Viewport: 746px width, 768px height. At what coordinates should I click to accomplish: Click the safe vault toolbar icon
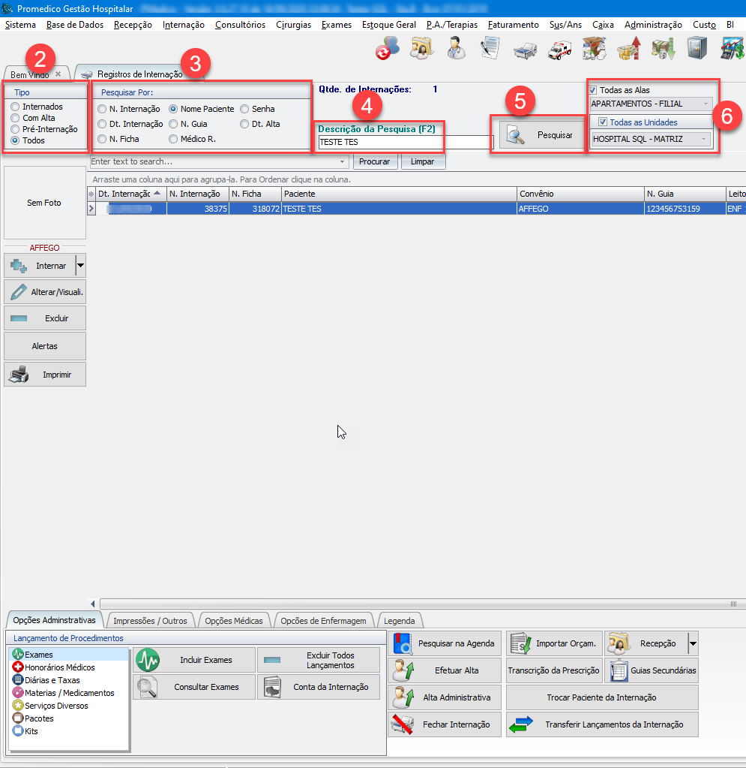(697, 49)
